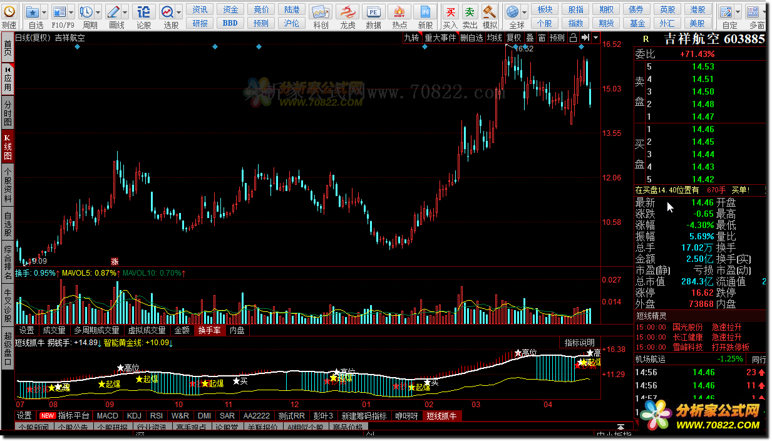Image resolution: width=772 pixels, height=441 pixels.
Task: Toggle the 窗 window option
Action: (542, 38)
